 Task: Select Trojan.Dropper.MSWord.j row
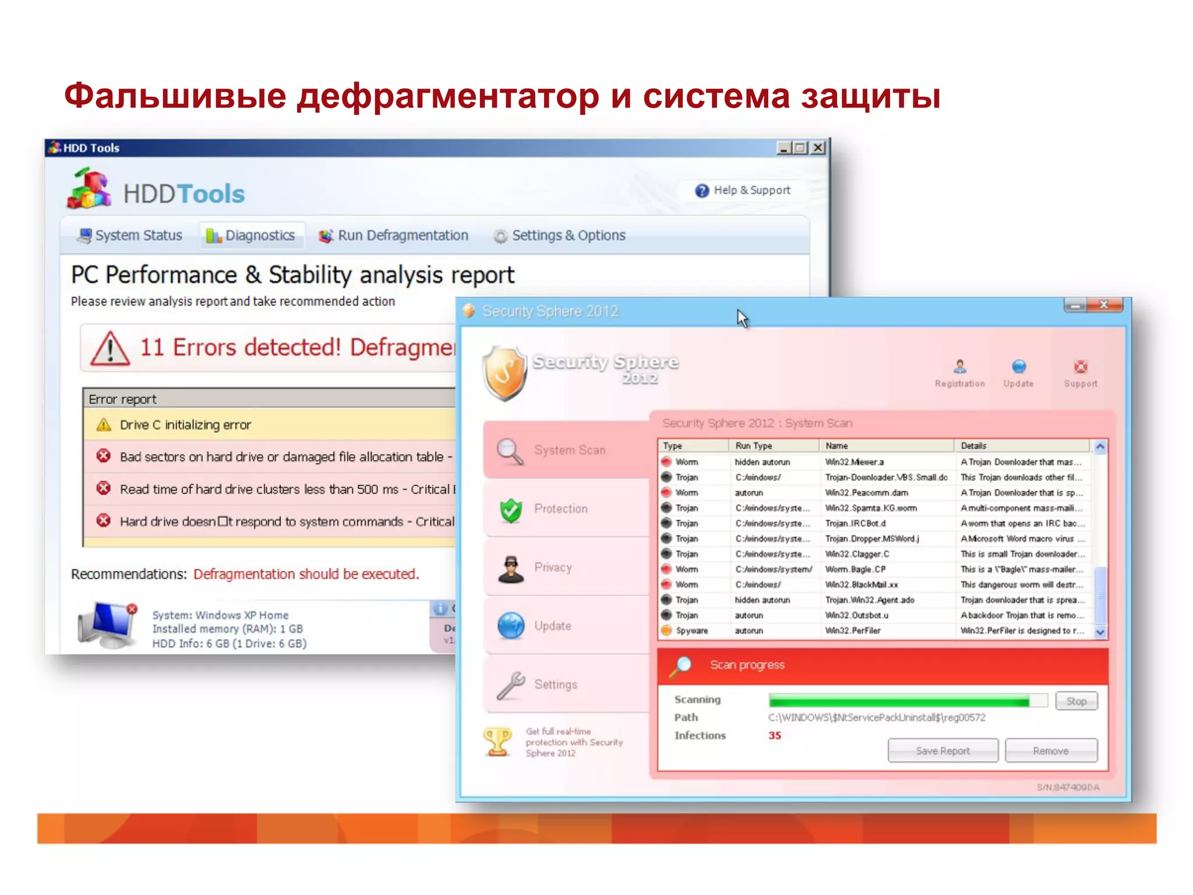[874, 538]
